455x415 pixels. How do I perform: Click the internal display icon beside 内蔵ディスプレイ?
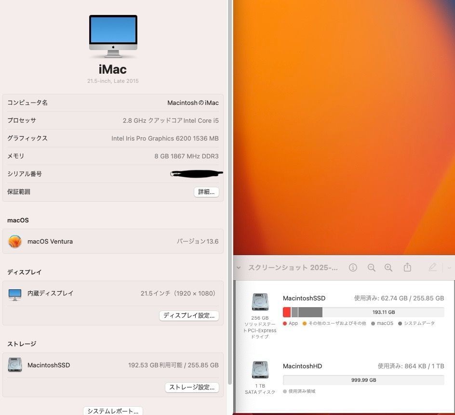15,293
